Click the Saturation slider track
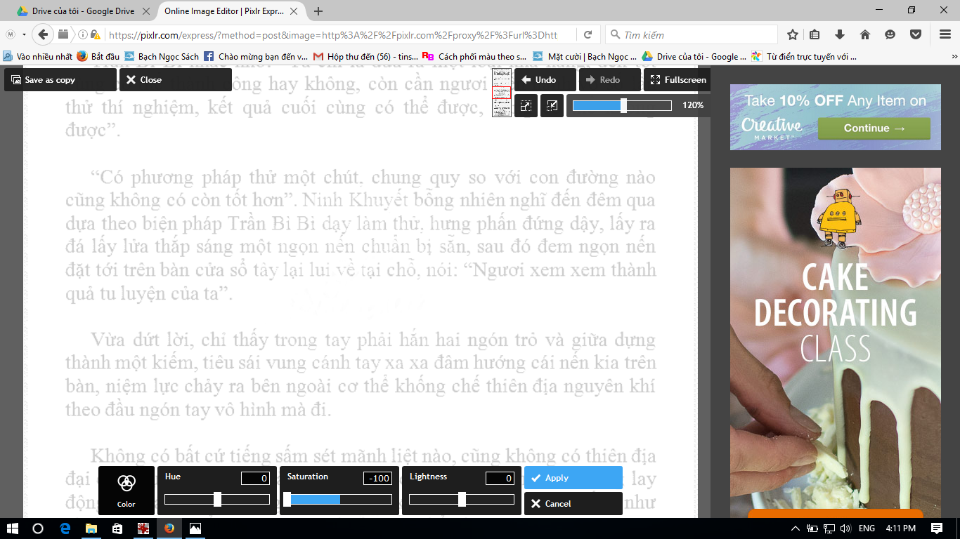 (x=339, y=500)
